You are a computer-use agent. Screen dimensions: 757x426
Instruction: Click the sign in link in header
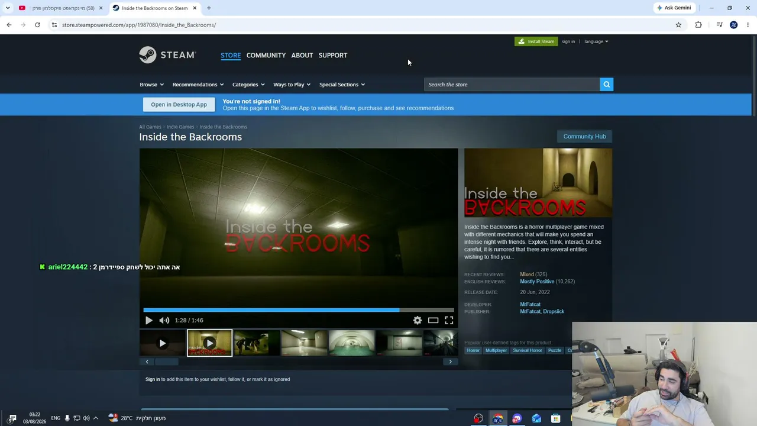coord(568,41)
